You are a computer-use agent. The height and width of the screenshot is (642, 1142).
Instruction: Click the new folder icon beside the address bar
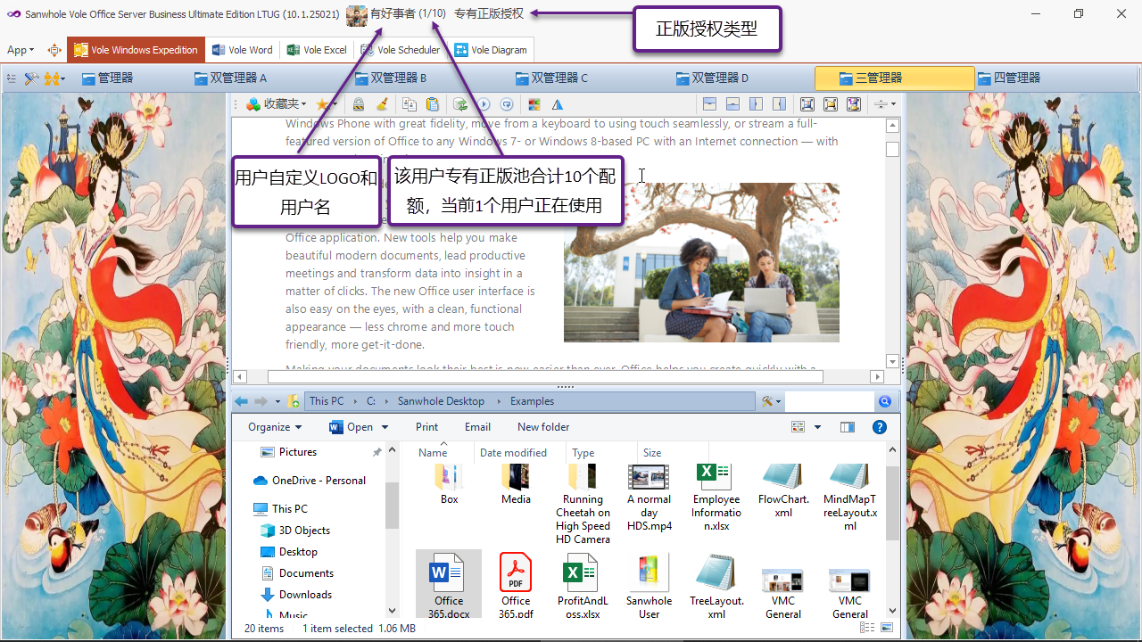point(294,401)
